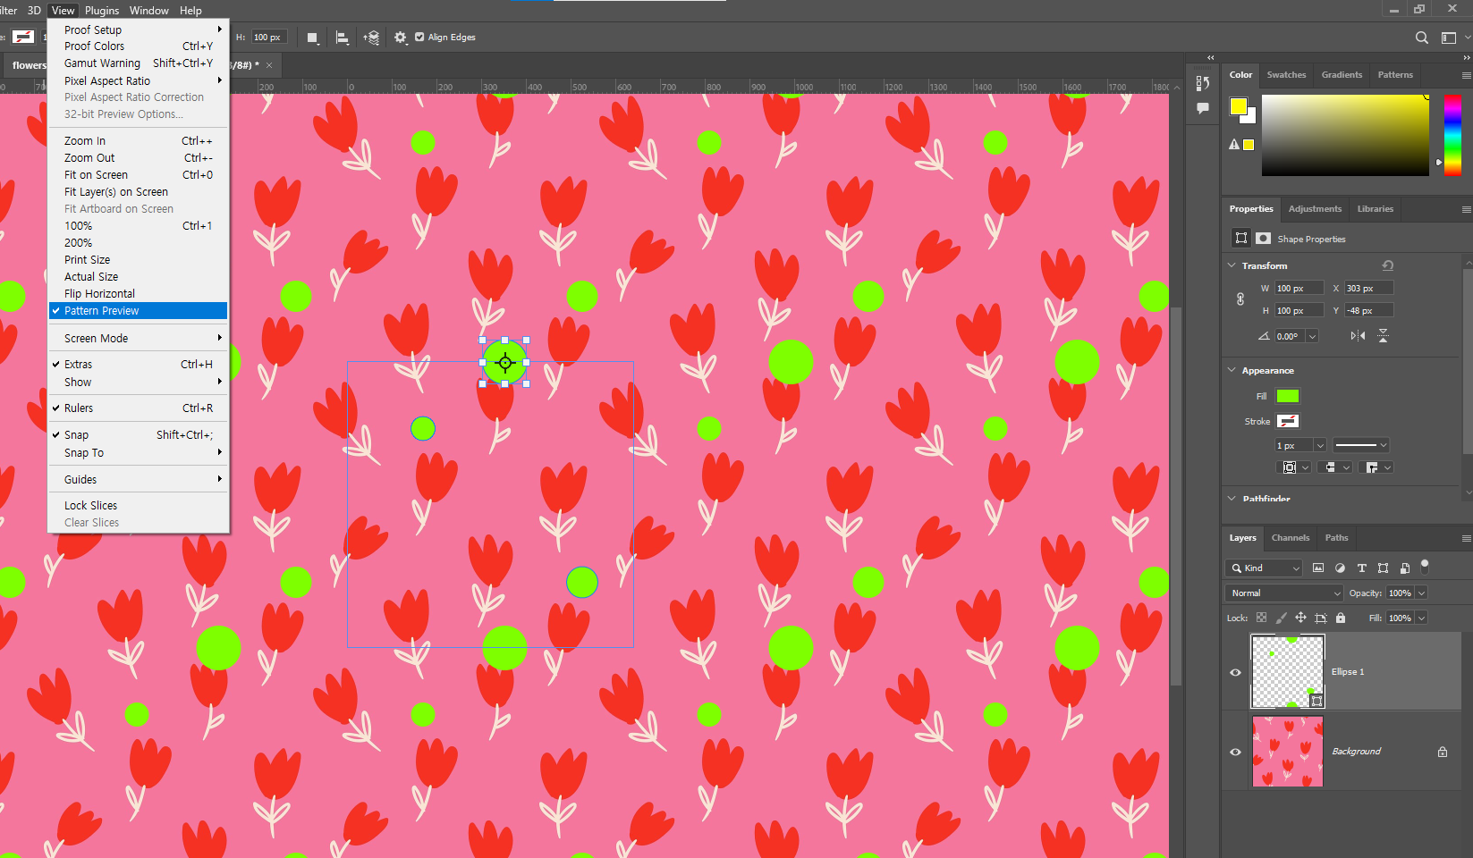Image resolution: width=1473 pixels, height=858 pixels.
Task: Expand the Proof Setup submenu
Action: click(139, 29)
